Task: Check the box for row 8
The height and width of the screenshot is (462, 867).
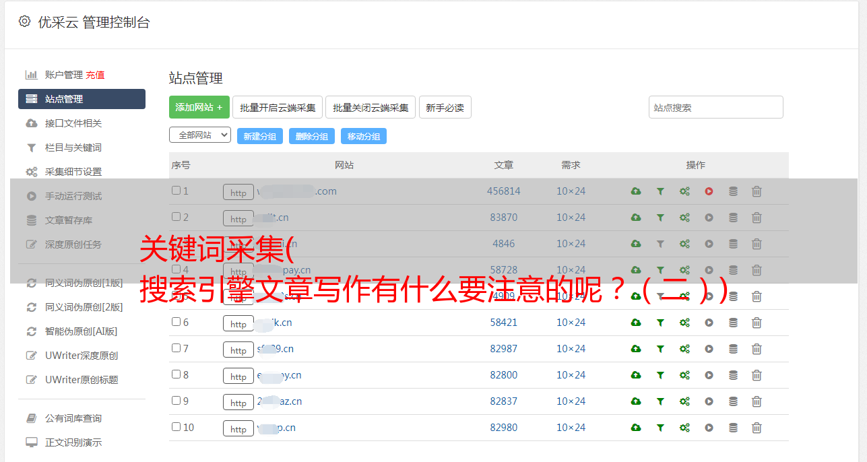Action: 176,374
